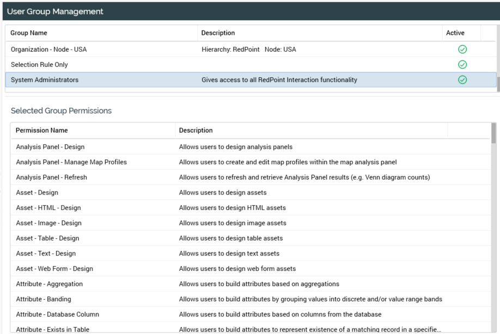Click the Permission Name column header
Viewport: 500px width, 334px height.
click(x=42, y=131)
